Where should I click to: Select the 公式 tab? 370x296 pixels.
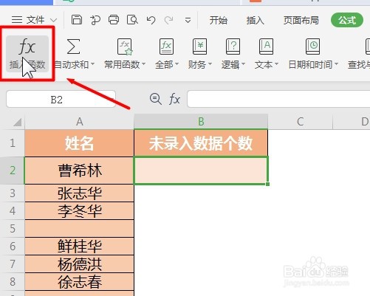347,20
